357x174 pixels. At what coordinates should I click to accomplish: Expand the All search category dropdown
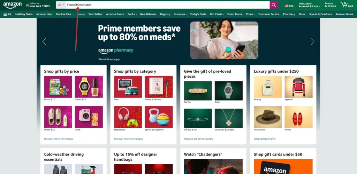pos(61,5)
